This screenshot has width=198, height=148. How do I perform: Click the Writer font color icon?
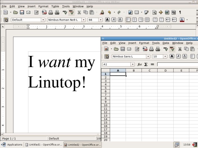click(182, 20)
